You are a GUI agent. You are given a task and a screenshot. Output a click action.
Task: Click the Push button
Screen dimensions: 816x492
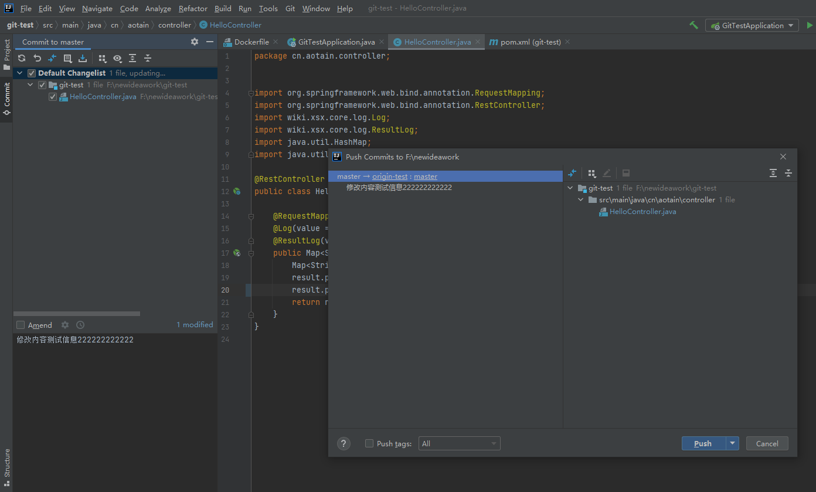tap(703, 443)
